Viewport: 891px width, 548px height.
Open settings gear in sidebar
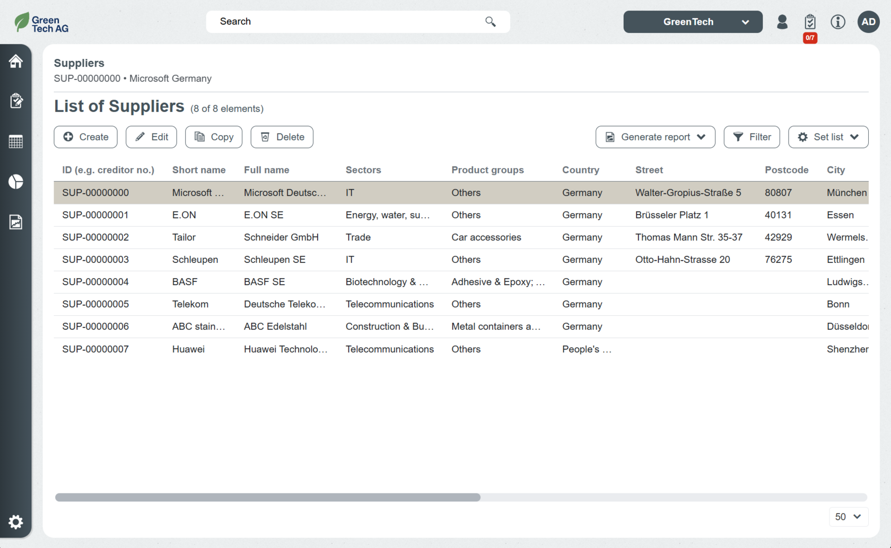click(x=16, y=522)
